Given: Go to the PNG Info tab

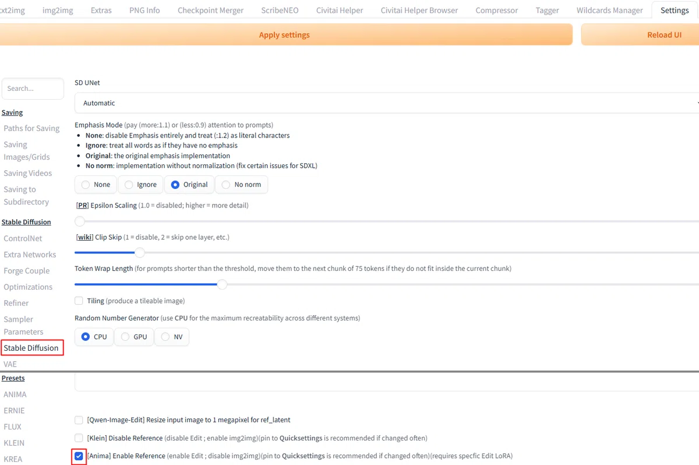Looking at the screenshot, I should pos(144,10).
